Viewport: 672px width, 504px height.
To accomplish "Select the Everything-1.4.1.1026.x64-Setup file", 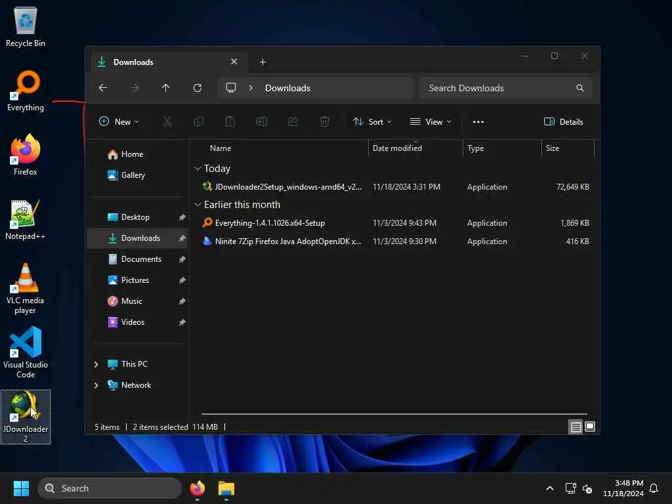I will (x=395, y=223).
